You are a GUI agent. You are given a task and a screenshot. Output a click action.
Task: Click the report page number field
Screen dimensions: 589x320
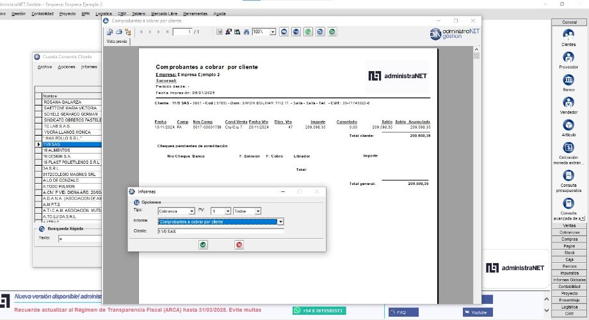pyautogui.click(x=182, y=32)
